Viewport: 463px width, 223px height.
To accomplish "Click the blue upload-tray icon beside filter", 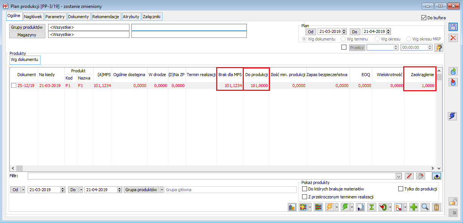I will click(436, 176).
